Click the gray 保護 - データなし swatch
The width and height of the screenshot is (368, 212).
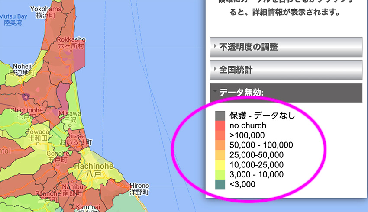[x=220, y=116]
